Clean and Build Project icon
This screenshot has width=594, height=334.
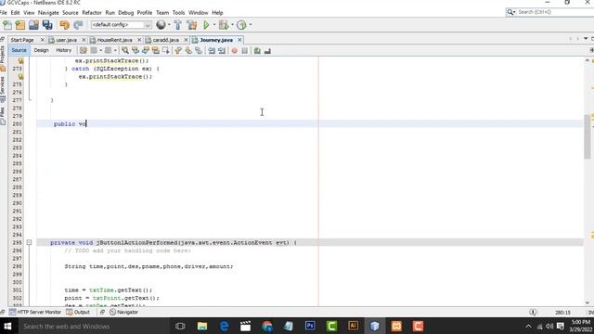(192, 25)
